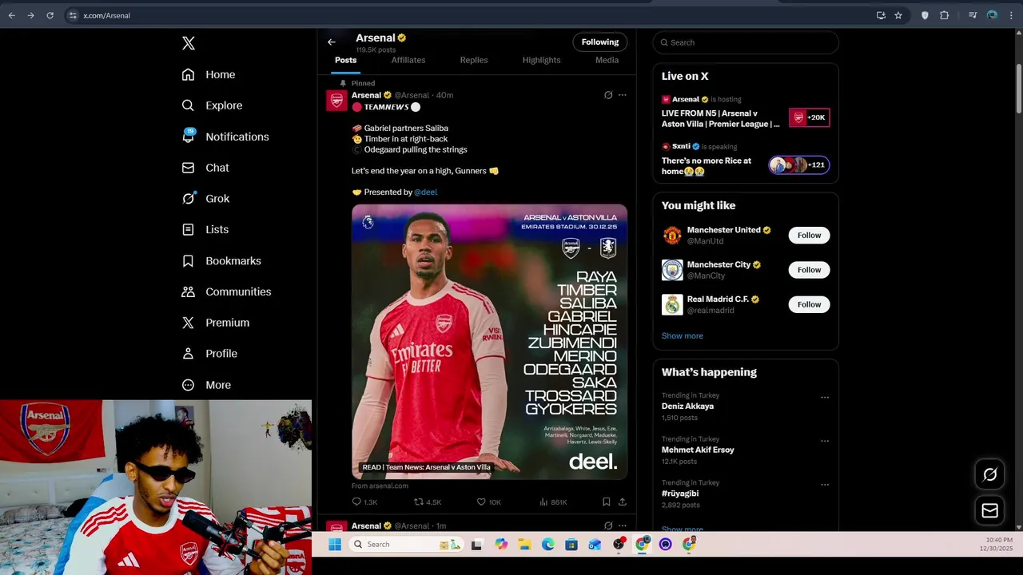Switch to the Media tab

pos(607,60)
